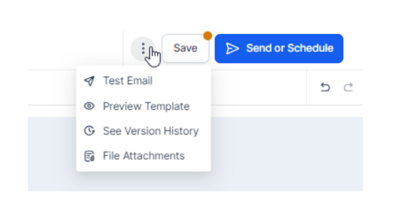Screen dimensions: 411x207
Task: Click the orange unsaved-changes dot on Save
Action: tap(207, 36)
